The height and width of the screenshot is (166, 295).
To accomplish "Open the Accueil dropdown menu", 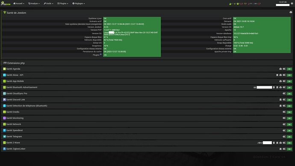I will click(x=19, y=3).
